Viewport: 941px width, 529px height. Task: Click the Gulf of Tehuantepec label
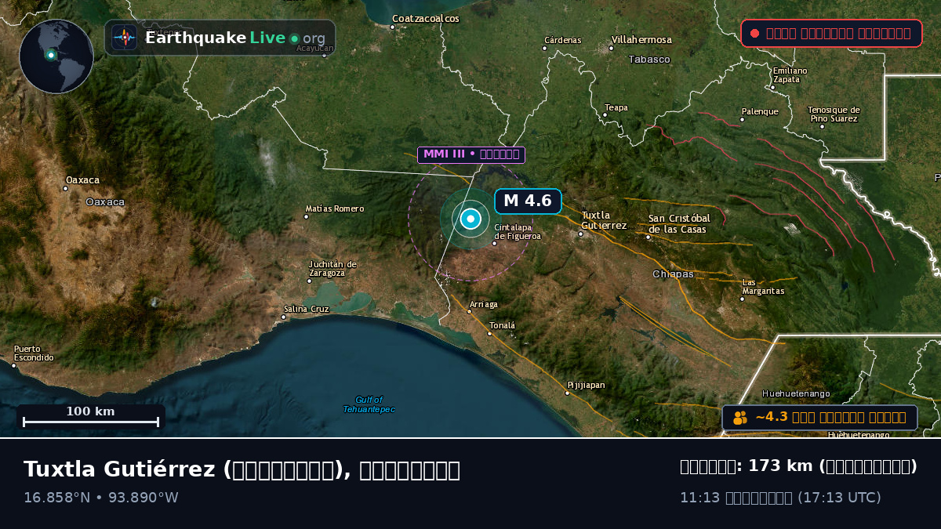coord(369,404)
